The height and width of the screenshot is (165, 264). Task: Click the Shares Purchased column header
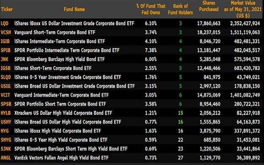coord(209,6)
